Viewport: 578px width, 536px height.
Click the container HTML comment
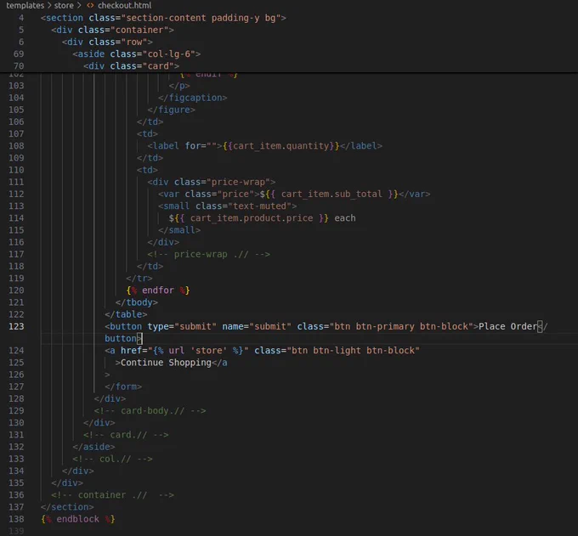(112, 494)
